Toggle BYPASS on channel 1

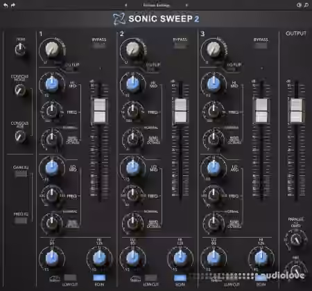coord(99,46)
